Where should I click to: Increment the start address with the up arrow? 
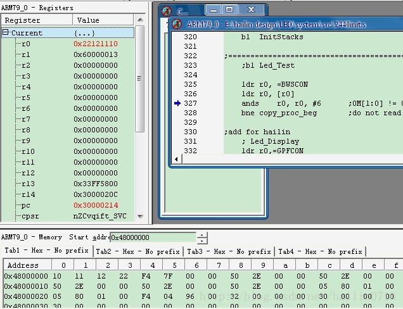tap(202, 235)
